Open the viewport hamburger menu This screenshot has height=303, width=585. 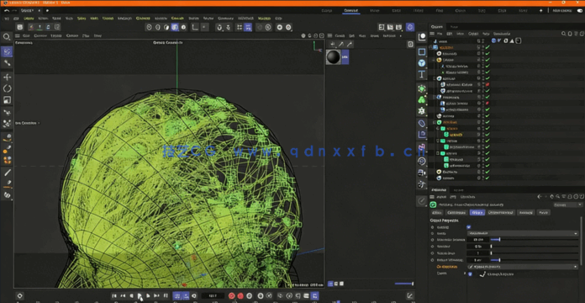coord(17,36)
